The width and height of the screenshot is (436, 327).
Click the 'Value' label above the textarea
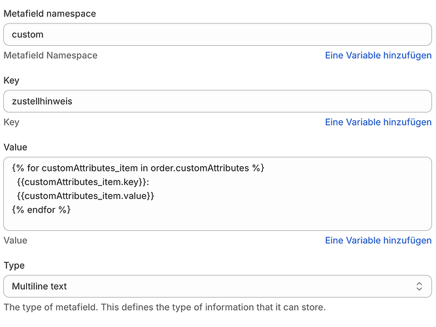(16, 147)
